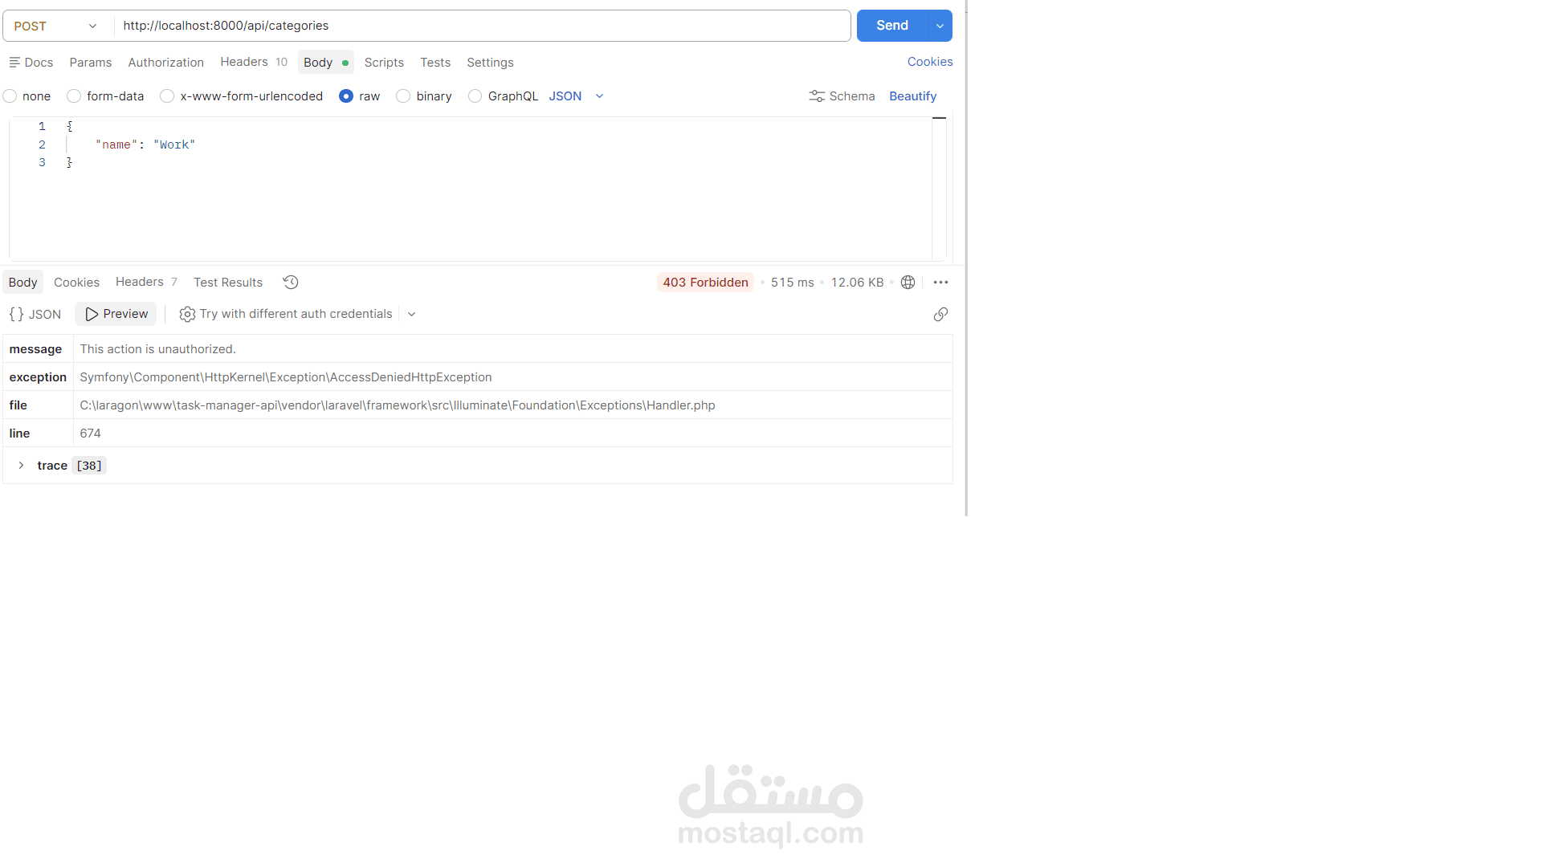The width and height of the screenshot is (1542, 867).
Task: Click the request URL input field
Action: [x=482, y=26]
